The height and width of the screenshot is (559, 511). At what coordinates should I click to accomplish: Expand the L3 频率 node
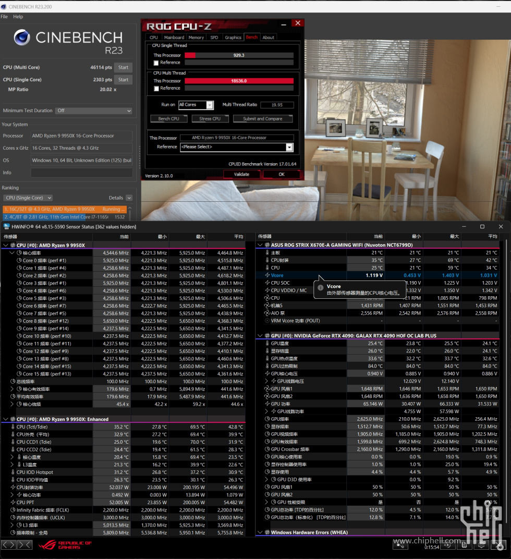pyautogui.click(x=12, y=525)
